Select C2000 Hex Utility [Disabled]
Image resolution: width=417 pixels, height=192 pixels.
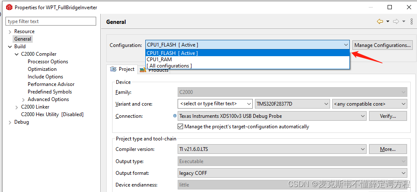point(52,114)
